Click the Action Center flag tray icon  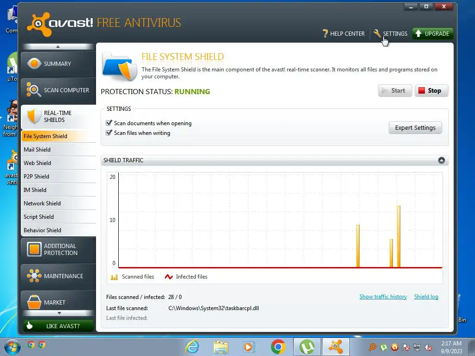(x=405, y=348)
